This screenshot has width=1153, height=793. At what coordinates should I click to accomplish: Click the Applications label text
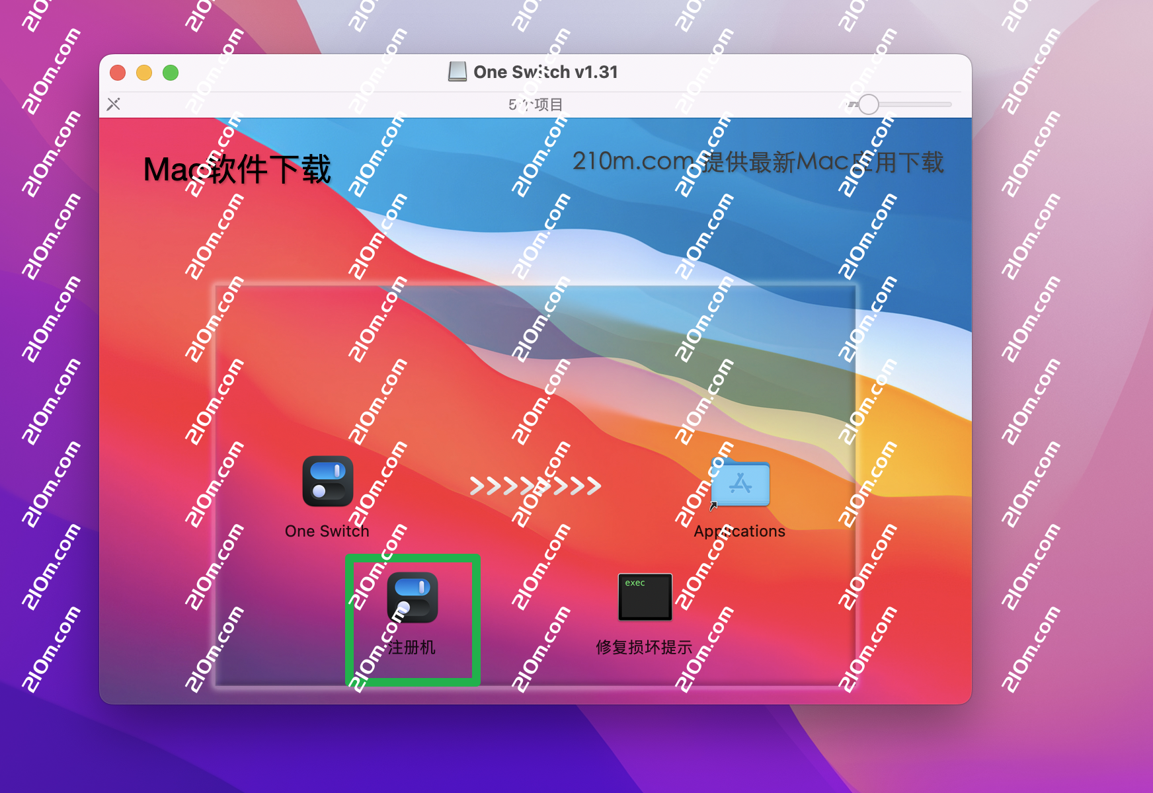(740, 531)
